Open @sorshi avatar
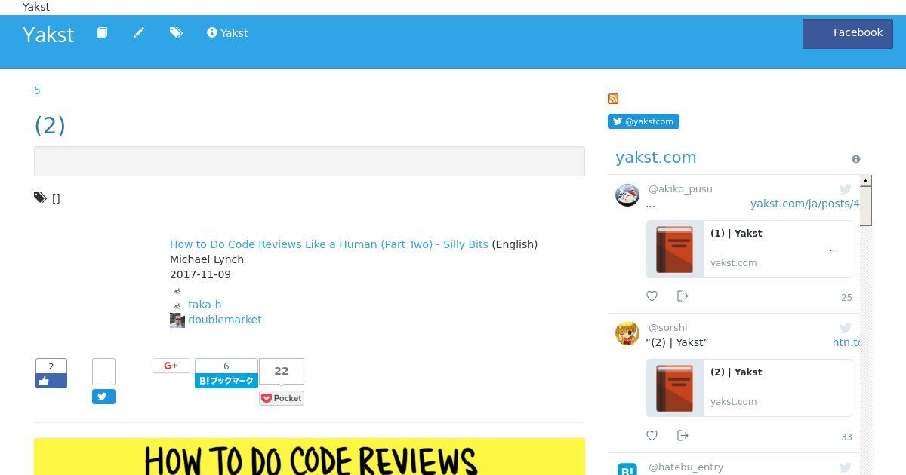The height and width of the screenshot is (475, 906). (x=627, y=333)
